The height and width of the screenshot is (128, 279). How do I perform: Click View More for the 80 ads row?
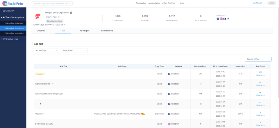(260, 95)
